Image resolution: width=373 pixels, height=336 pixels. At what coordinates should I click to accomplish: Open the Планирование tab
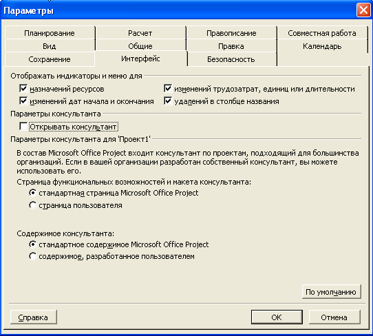pyautogui.click(x=50, y=33)
